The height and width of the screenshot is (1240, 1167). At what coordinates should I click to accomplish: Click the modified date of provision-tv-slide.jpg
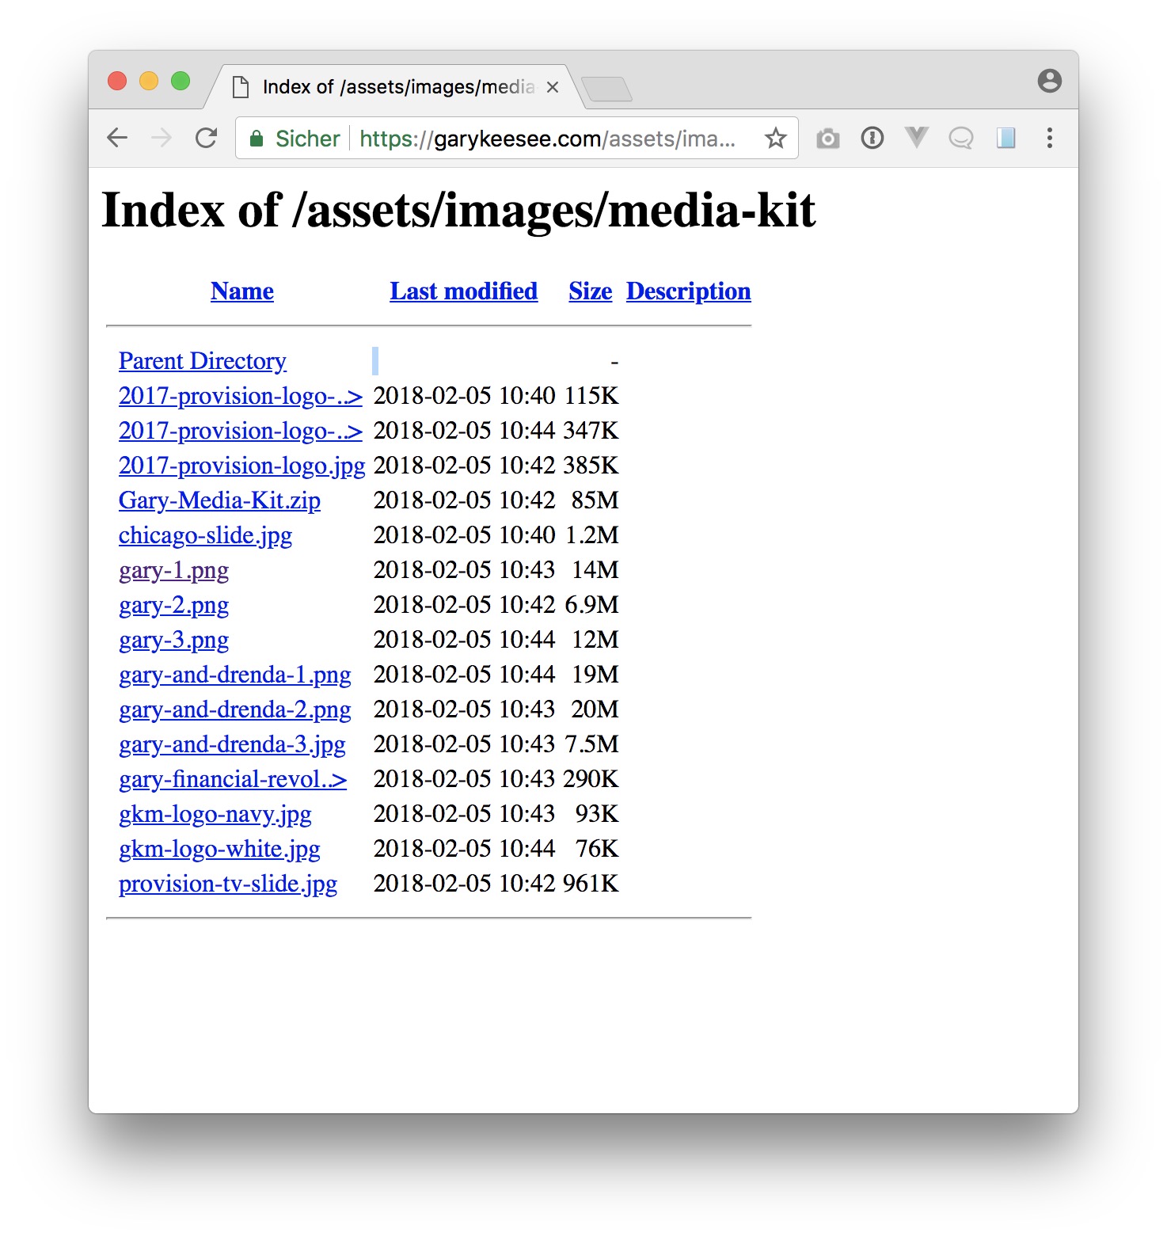pos(465,884)
